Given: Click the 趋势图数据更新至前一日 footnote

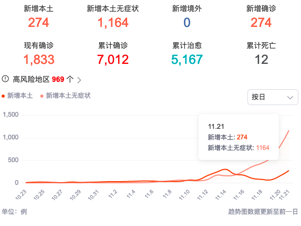Looking at the screenshot, I should click(x=263, y=212).
